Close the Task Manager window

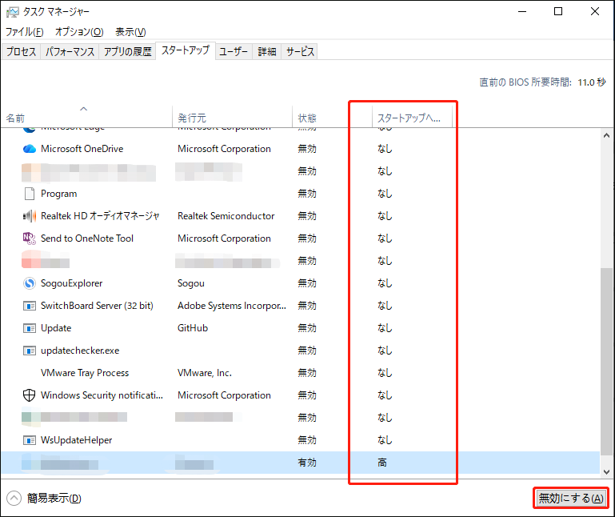(594, 12)
